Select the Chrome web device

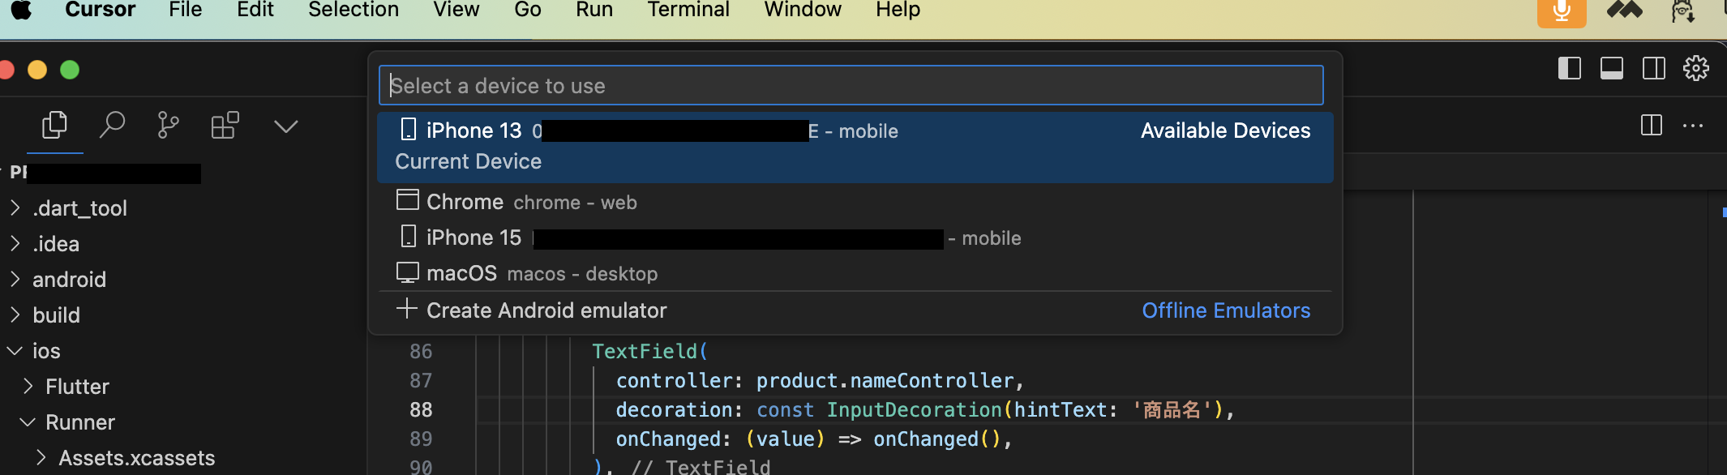[855, 202]
